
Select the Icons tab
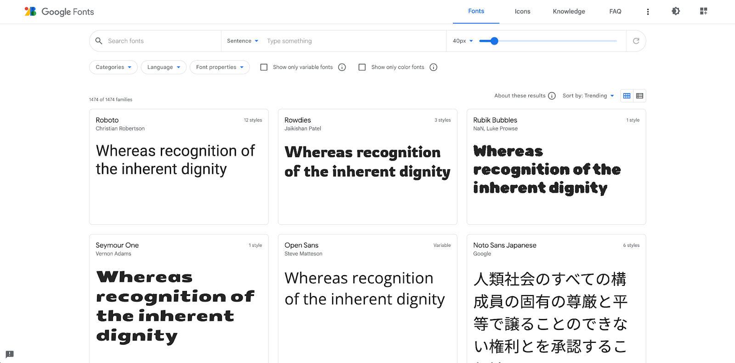coord(522,11)
